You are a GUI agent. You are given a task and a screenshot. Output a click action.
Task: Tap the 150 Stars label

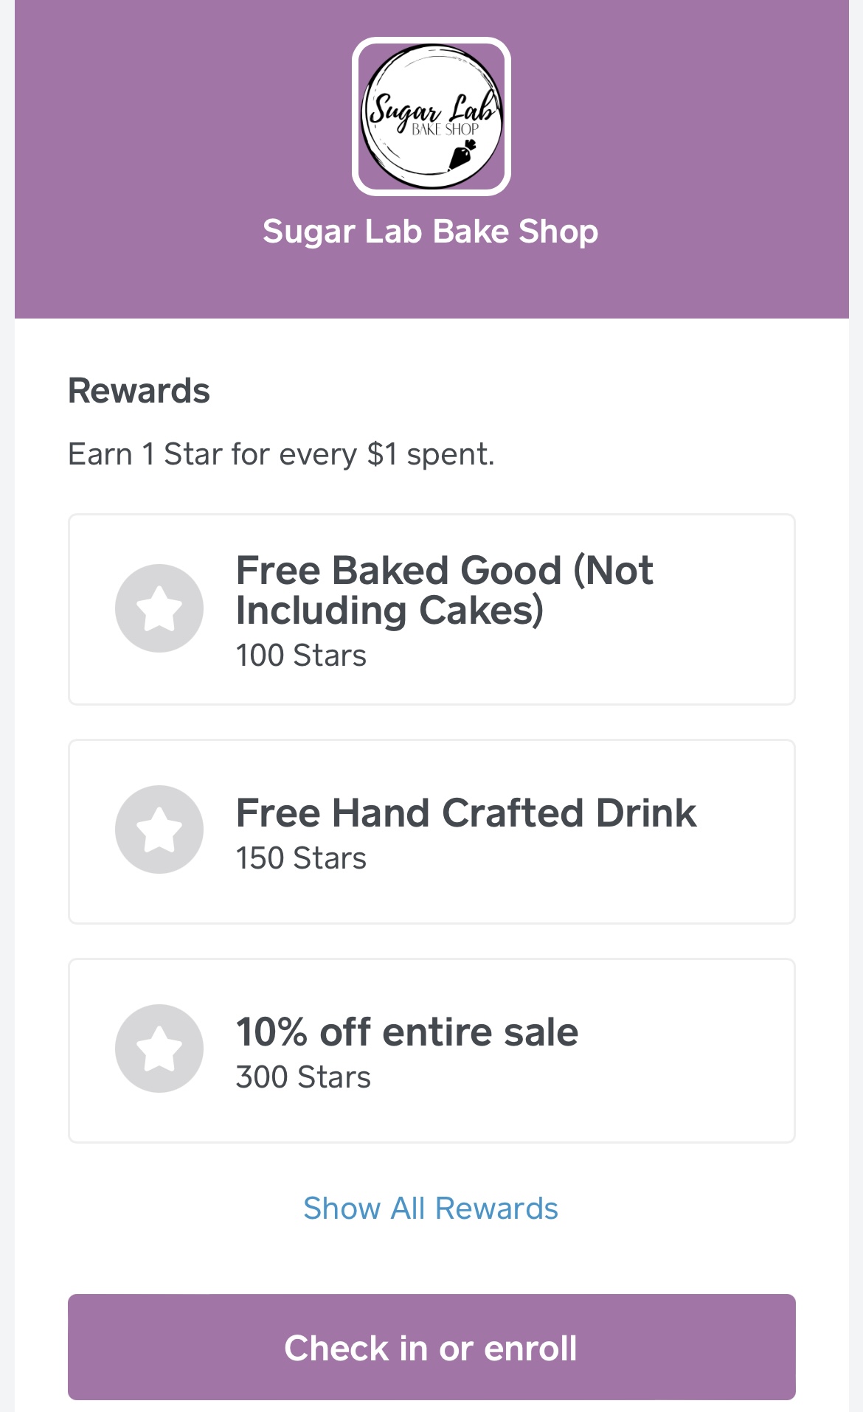301,858
